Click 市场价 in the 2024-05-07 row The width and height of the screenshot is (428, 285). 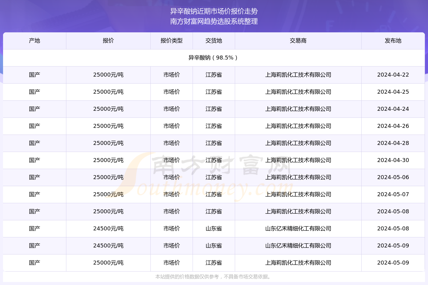pos(172,194)
